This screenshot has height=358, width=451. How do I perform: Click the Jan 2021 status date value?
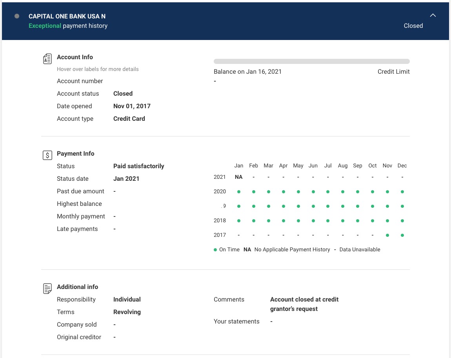tap(126, 179)
